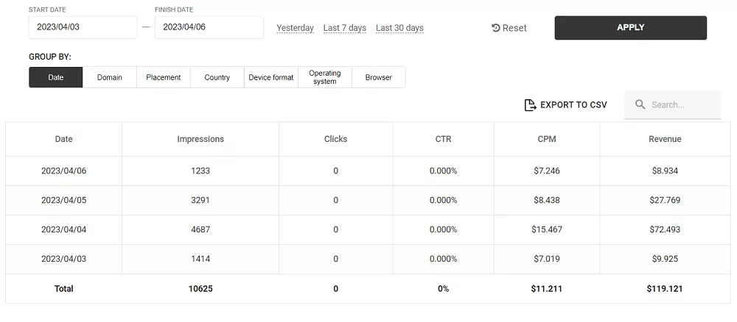Image resolution: width=737 pixels, height=322 pixels.
Task: Click the Export to CSV file icon
Action: [530, 105]
